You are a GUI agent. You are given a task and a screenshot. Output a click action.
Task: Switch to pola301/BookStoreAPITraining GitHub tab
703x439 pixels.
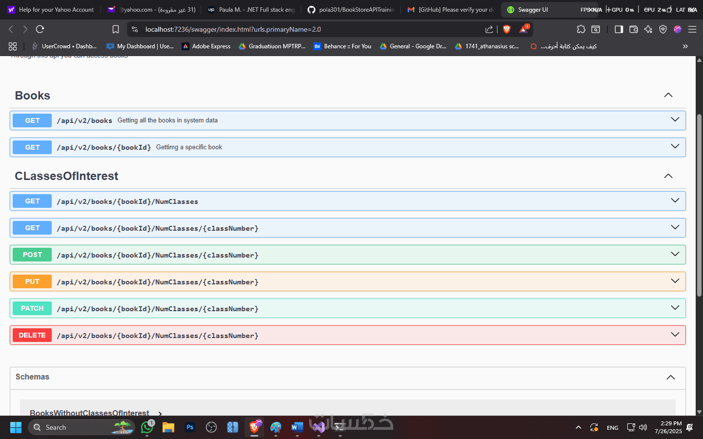pyautogui.click(x=351, y=10)
